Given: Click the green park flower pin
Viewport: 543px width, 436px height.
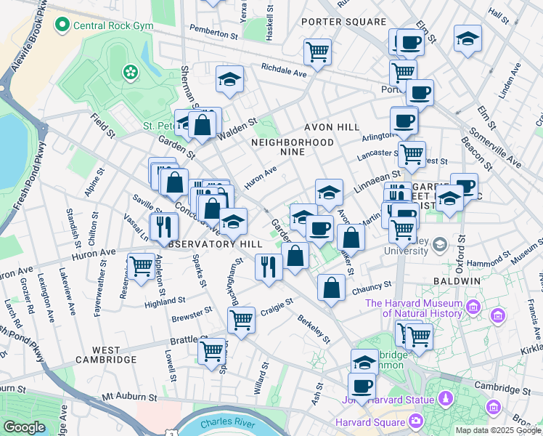Looking at the screenshot, I should (x=131, y=72).
